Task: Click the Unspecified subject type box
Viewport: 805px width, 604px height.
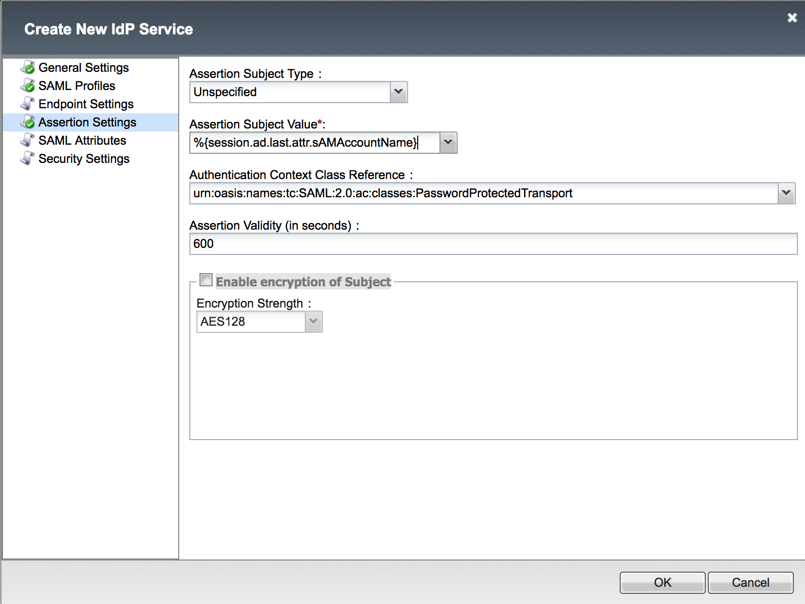Action: pyautogui.click(x=290, y=92)
